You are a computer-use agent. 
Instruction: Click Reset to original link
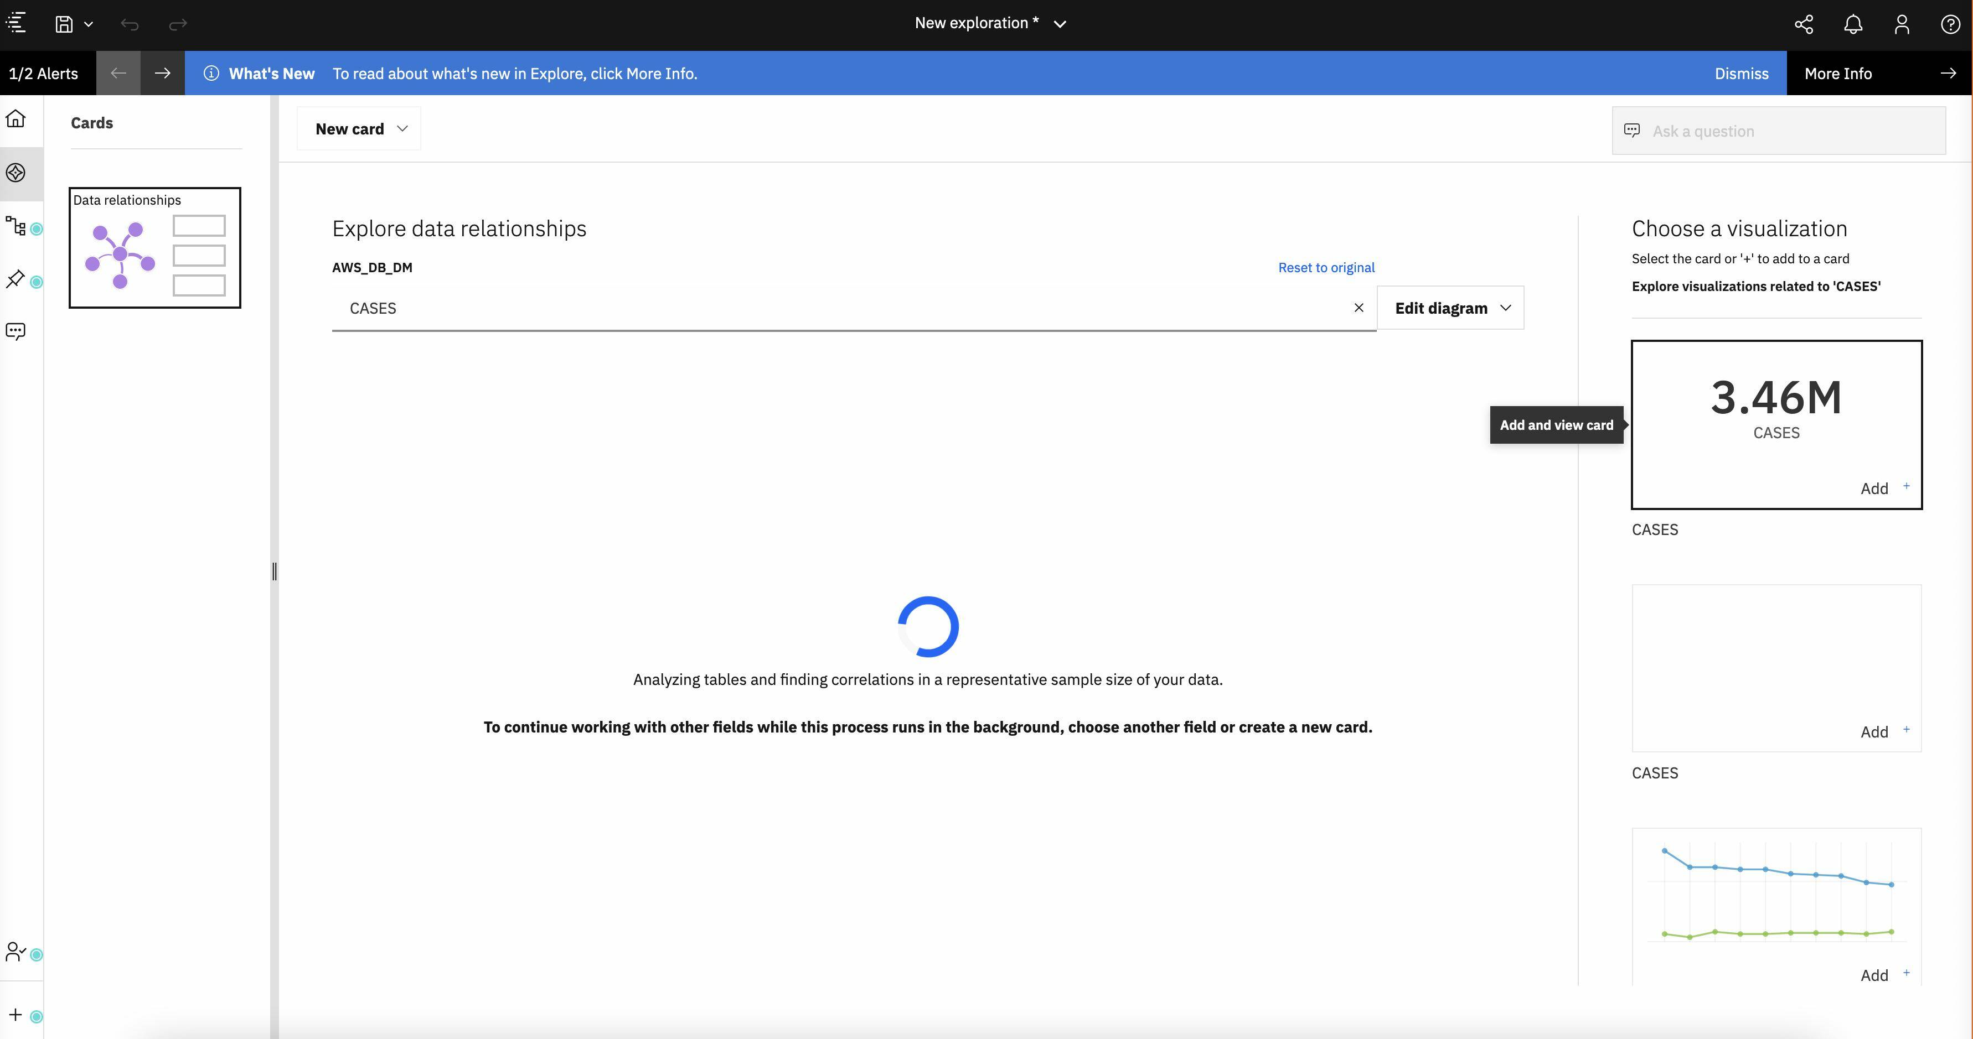pyautogui.click(x=1326, y=267)
